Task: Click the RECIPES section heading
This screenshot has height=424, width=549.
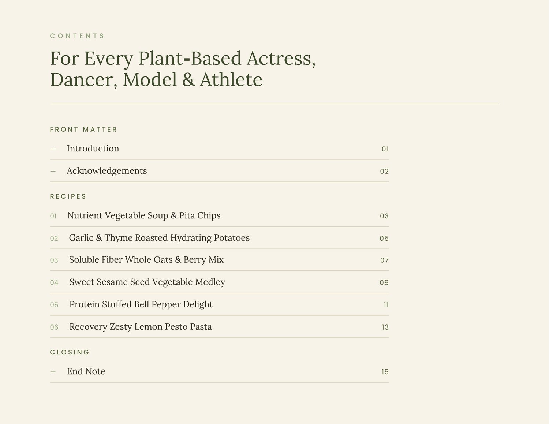Action: click(68, 196)
